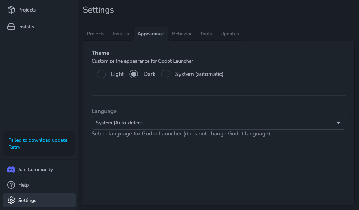Go to the Updates tab
The height and width of the screenshot is (210, 359).
(x=230, y=34)
